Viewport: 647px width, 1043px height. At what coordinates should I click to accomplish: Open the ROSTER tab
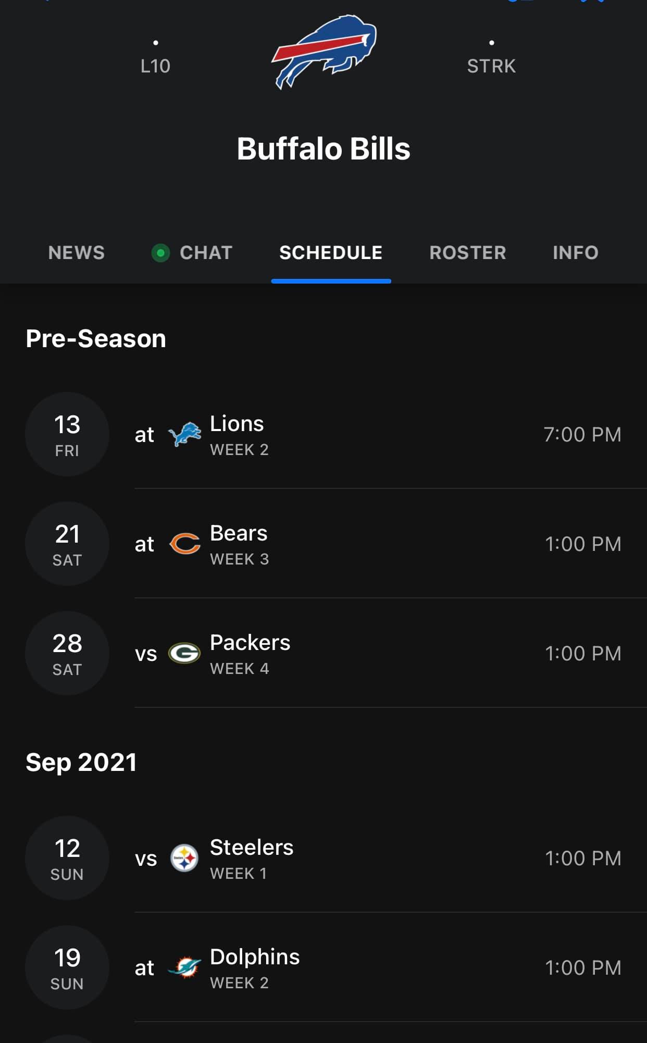[468, 253]
